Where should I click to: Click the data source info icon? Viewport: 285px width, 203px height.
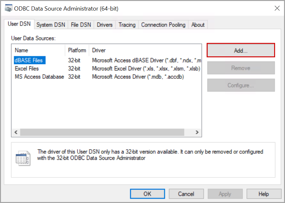(x=23, y=158)
